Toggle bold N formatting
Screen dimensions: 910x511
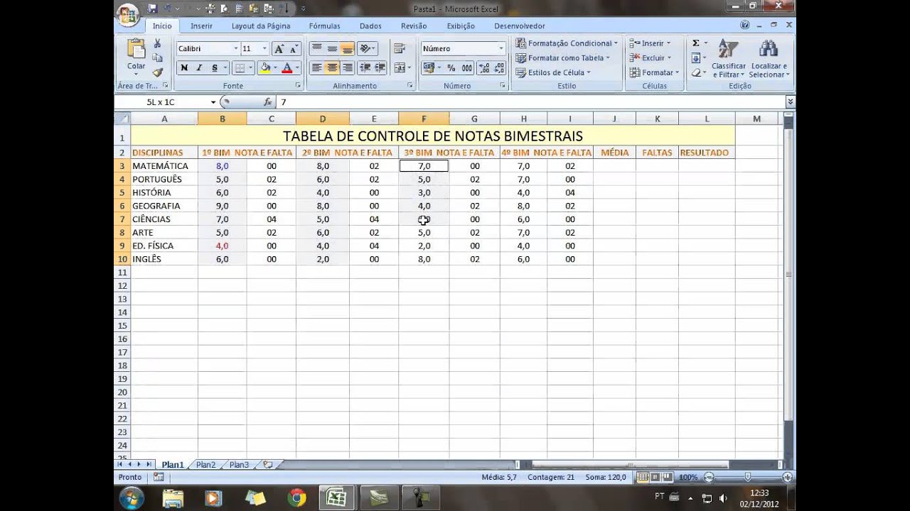[184, 68]
